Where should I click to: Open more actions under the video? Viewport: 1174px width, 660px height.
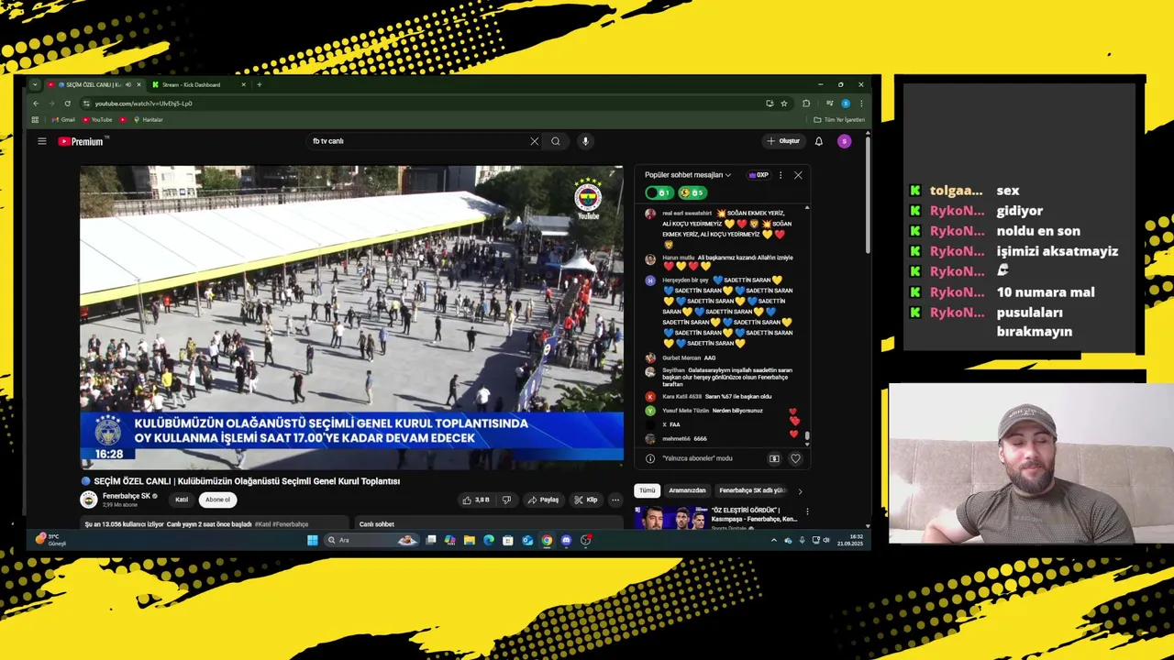click(x=615, y=500)
